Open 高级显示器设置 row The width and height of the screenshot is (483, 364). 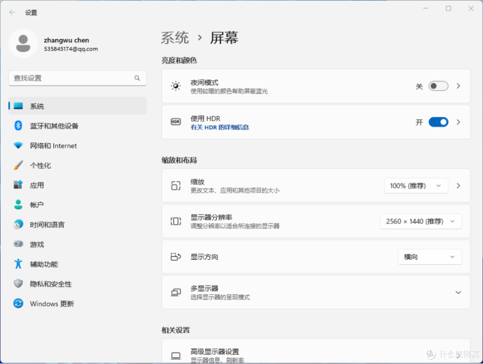click(316, 351)
